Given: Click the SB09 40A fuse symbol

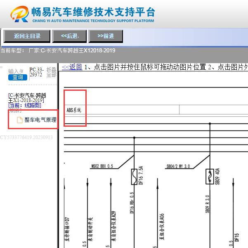Looking at the screenshot, I should click(210, 177).
